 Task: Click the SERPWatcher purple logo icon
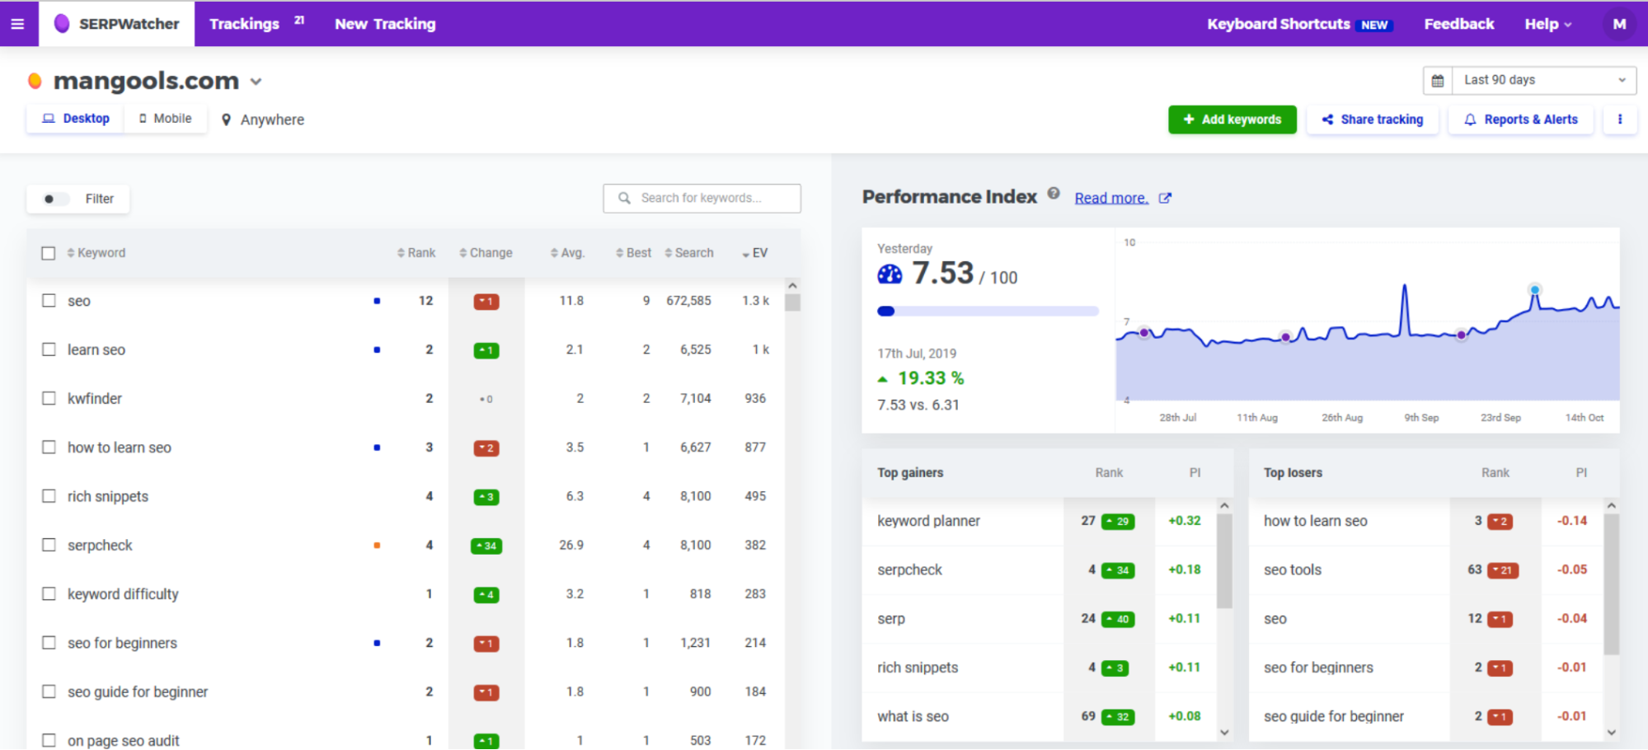pos(62,23)
